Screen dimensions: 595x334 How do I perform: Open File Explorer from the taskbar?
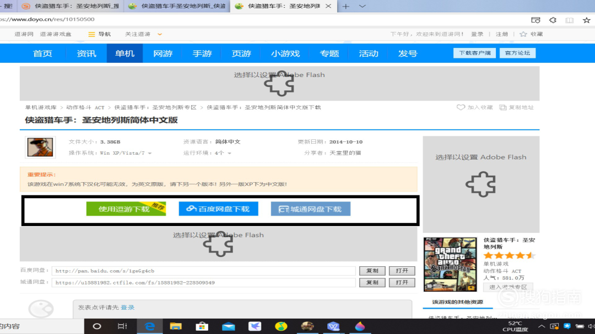point(176,326)
